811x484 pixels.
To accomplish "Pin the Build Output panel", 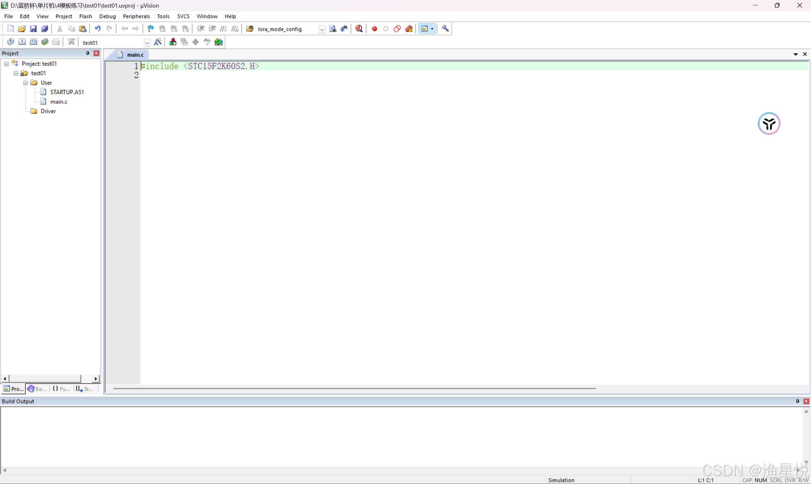I will pyautogui.click(x=797, y=401).
